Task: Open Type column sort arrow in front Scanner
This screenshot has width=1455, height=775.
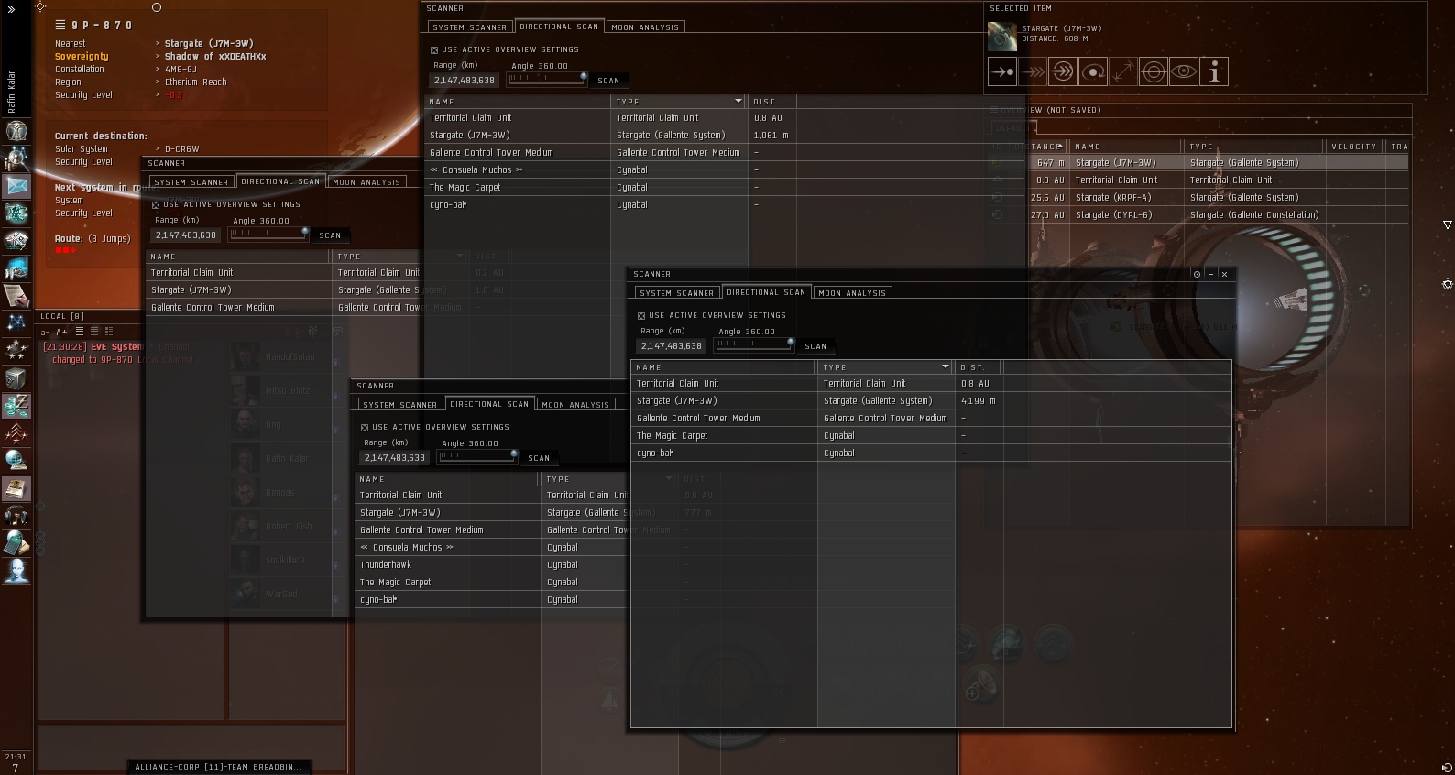Action: pos(946,367)
